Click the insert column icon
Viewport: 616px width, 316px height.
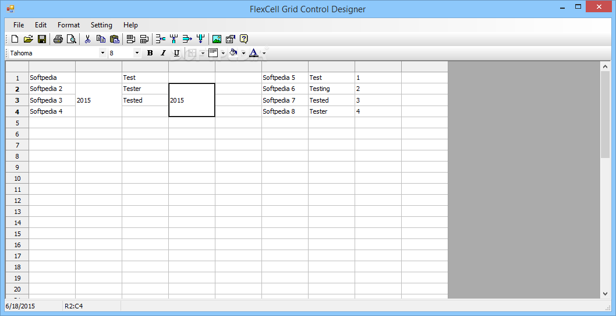pos(174,39)
